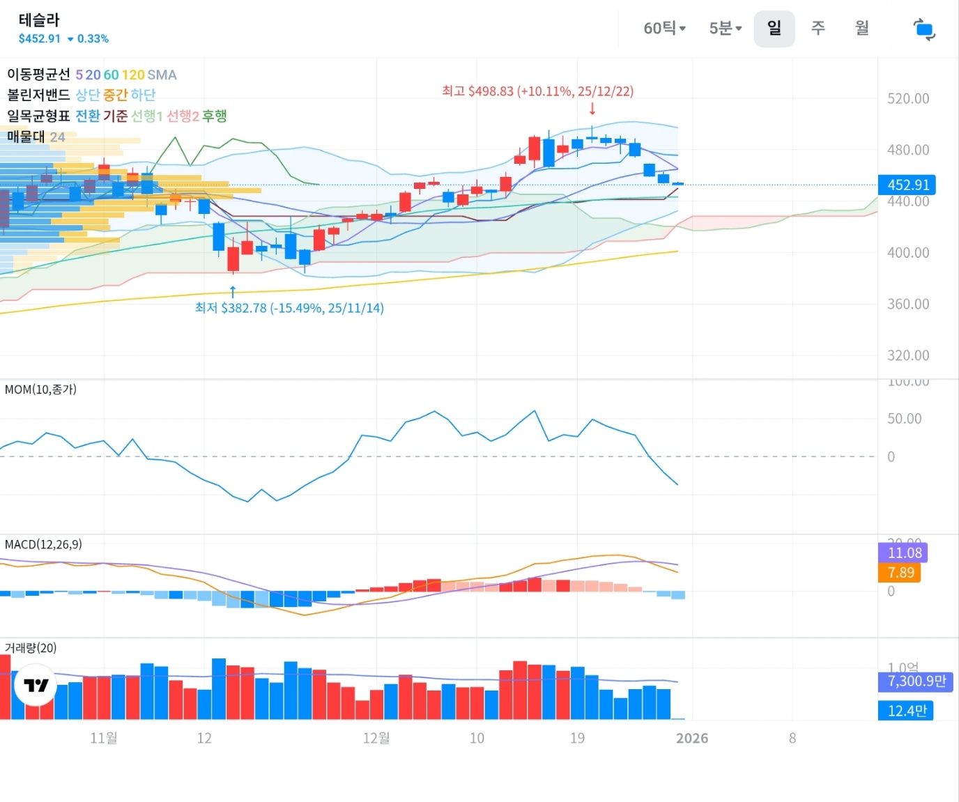
Task: Click the purple 11.08 MACD value tag
Action: coord(904,553)
